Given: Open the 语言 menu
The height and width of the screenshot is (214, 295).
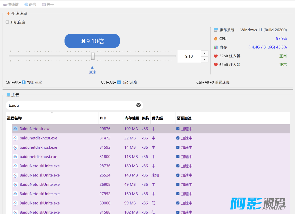Looking at the screenshot, I should (30, 5).
